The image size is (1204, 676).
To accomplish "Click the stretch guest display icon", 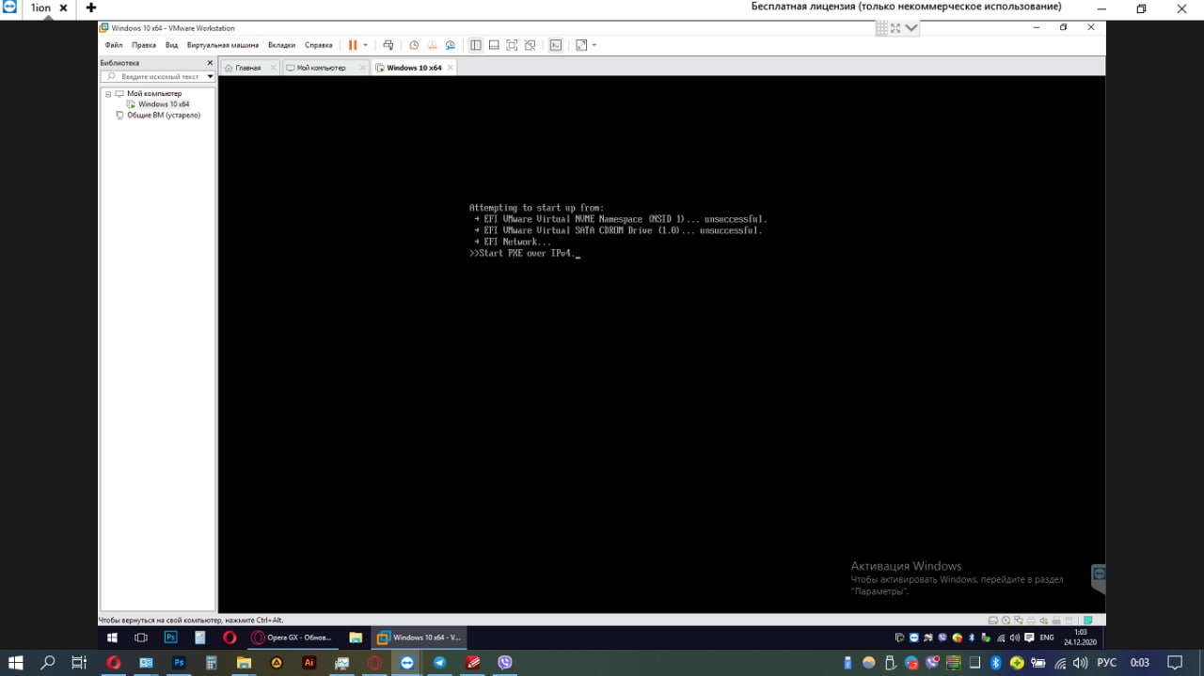I will coord(581,45).
